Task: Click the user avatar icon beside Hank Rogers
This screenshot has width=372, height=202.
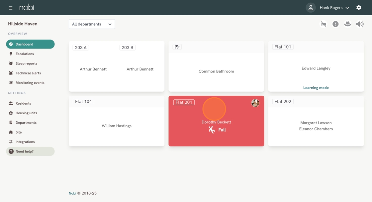Action: pyautogui.click(x=311, y=8)
